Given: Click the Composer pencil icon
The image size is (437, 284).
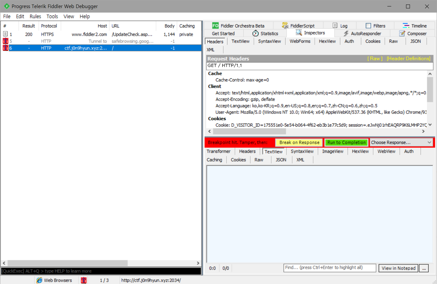Looking at the screenshot, I should point(402,33).
